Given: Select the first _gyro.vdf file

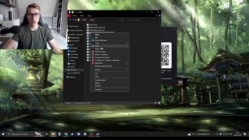Looking at the screenshot, I should [x=96, y=28].
